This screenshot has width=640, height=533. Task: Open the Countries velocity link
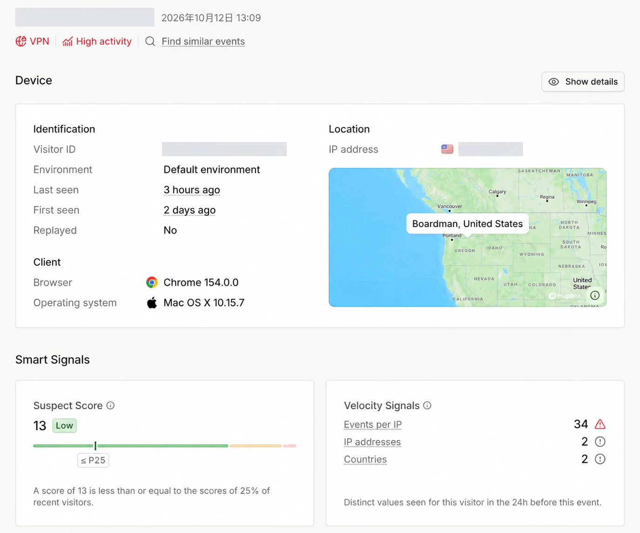pos(365,459)
